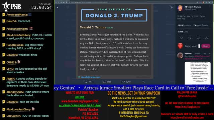View the 1,820 Retweets list
The width and height of the screenshot is (214, 120).
(x=184, y=25)
